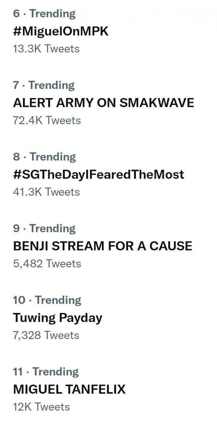Viewport: 217px width, 421px height.
Task: Tap the MIGUEL TANFELIX trend
Action: 69,389
